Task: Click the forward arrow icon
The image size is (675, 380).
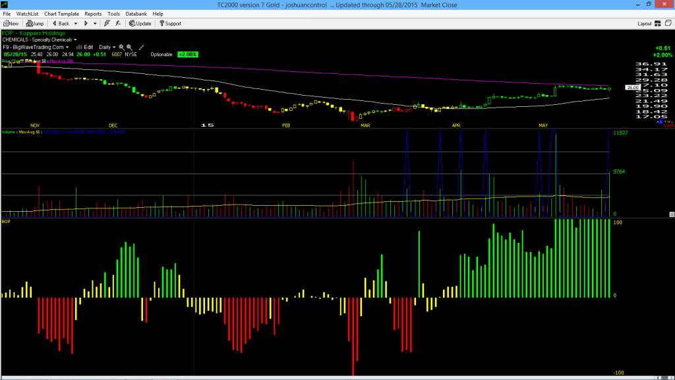Action: click(86, 24)
